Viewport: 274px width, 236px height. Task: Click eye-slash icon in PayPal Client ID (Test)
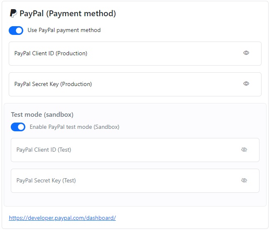(244, 150)
